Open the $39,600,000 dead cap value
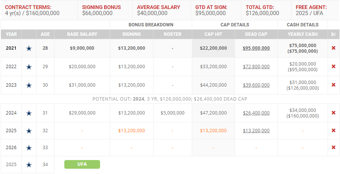 pos(256,85)
